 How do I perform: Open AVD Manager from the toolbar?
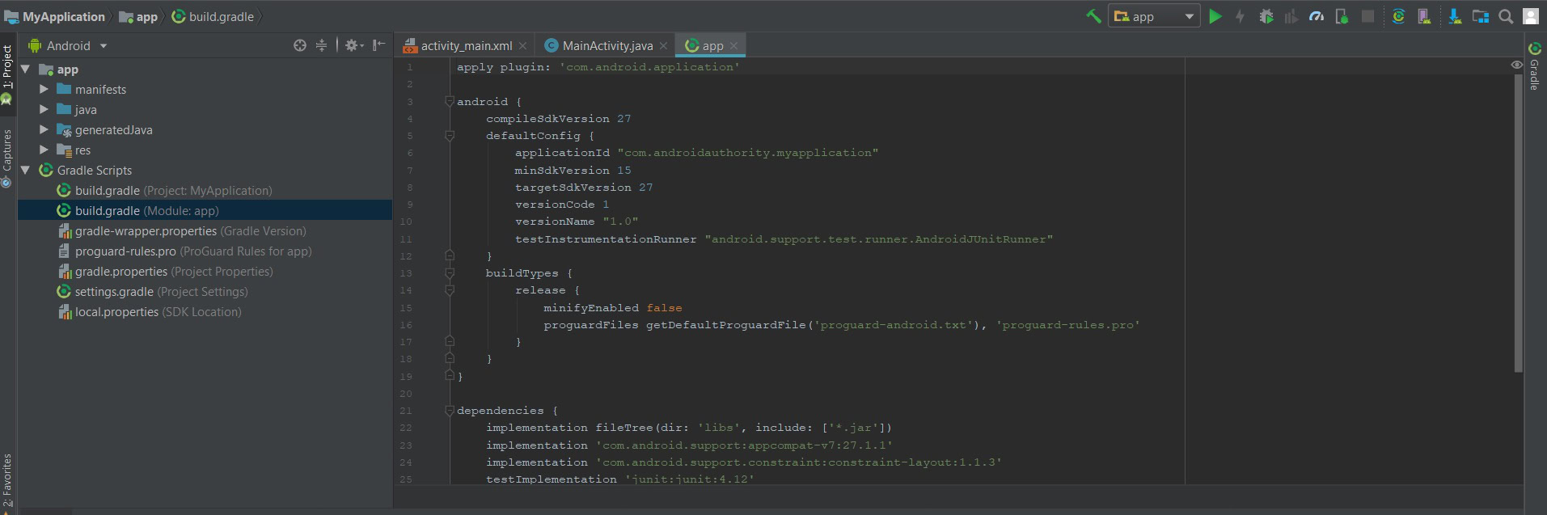click(1424, 16)
